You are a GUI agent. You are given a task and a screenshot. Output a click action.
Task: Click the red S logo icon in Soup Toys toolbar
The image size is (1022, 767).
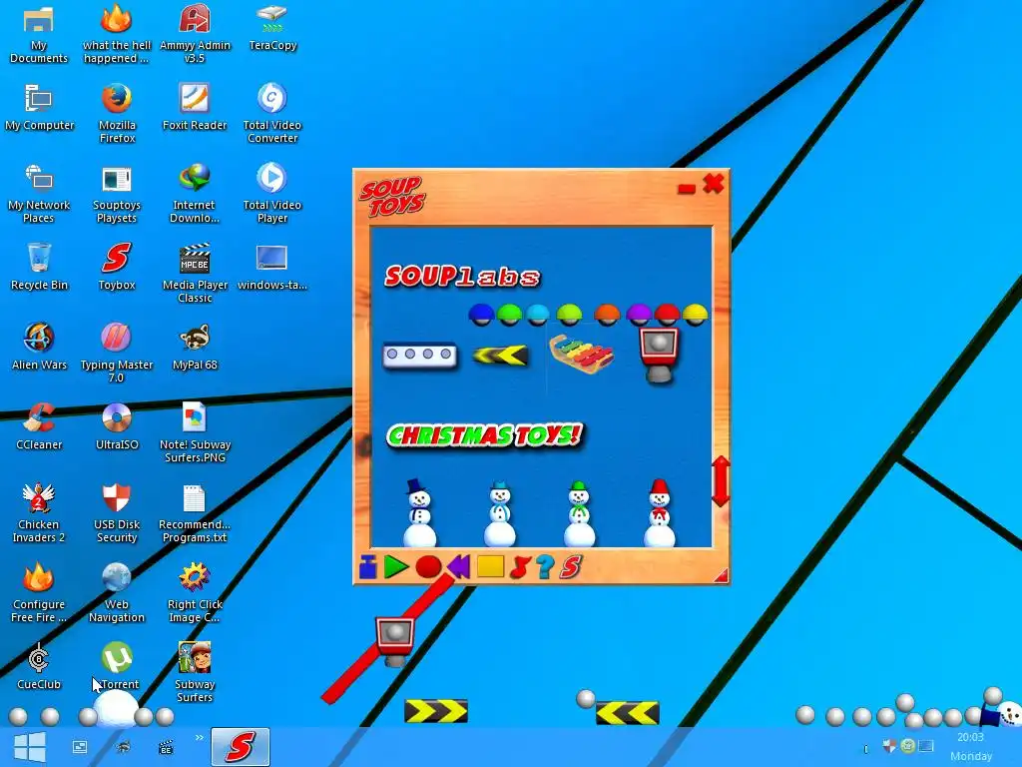click(570, 567)
